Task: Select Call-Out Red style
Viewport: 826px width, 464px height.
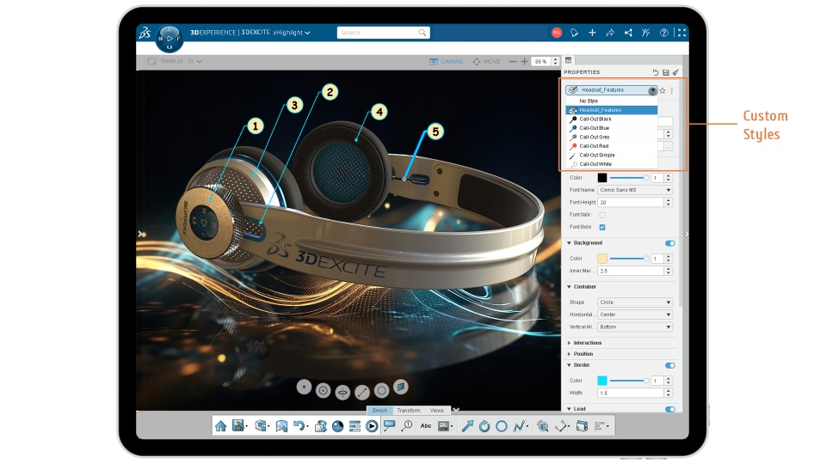Action: (612, 146)
